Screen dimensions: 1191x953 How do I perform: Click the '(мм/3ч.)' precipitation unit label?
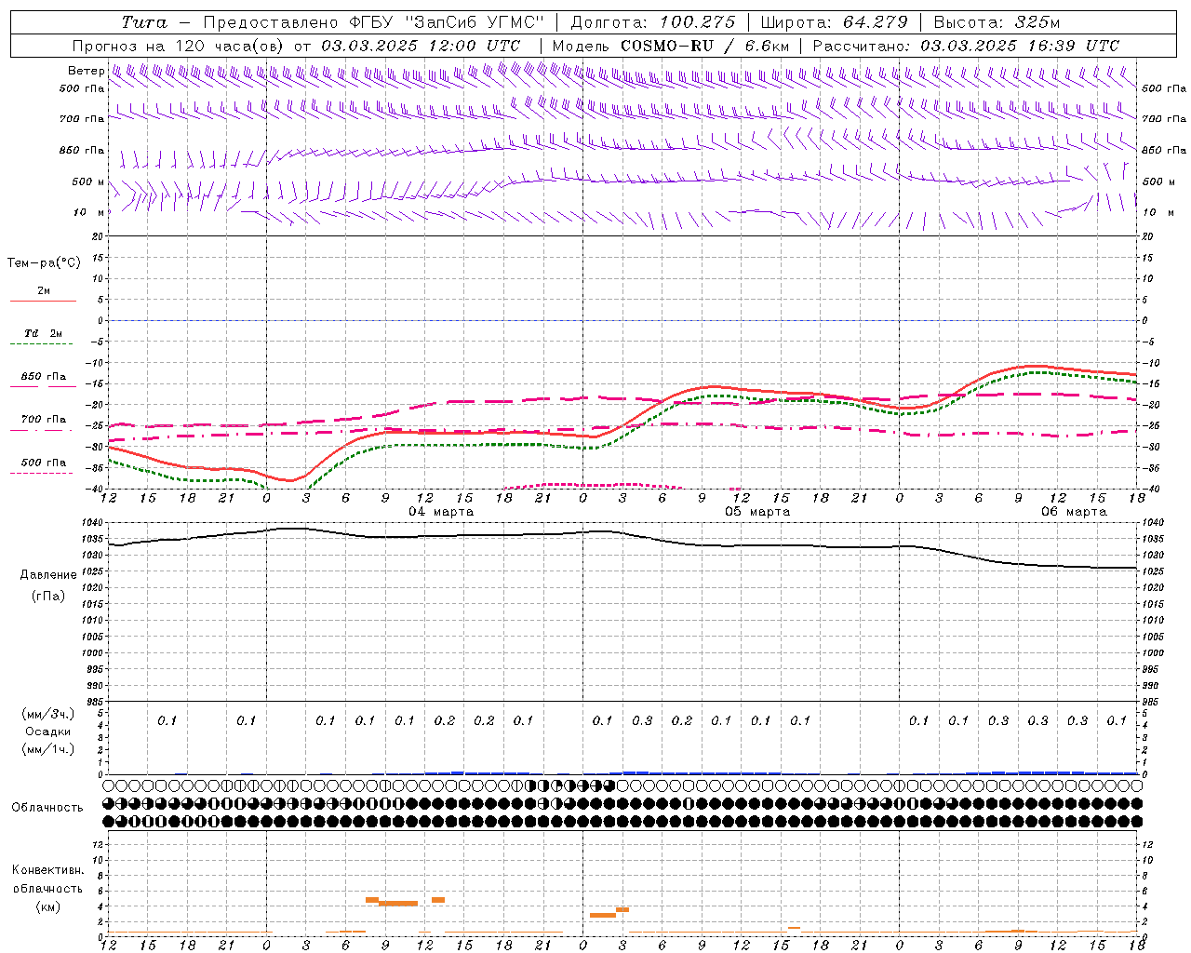pyautogui.click(x=48, y=714)
